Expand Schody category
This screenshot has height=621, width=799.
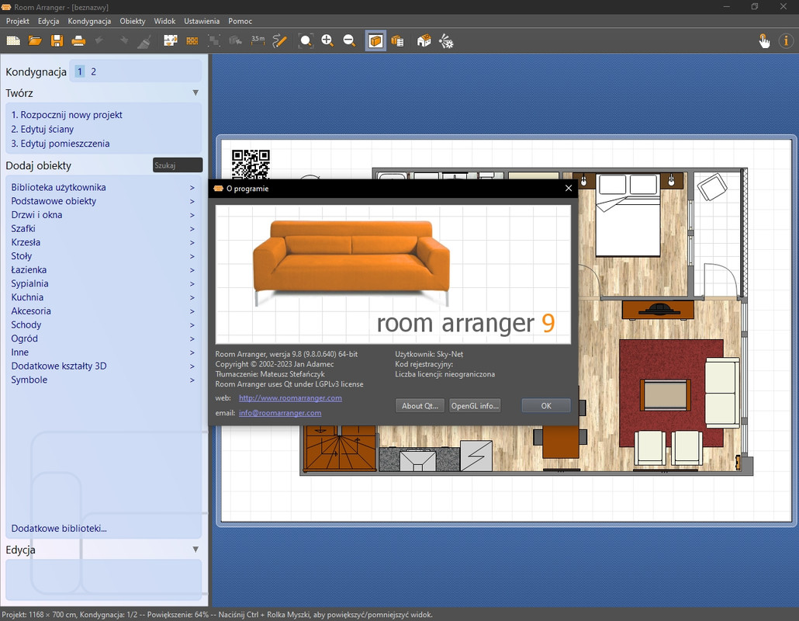103,325
